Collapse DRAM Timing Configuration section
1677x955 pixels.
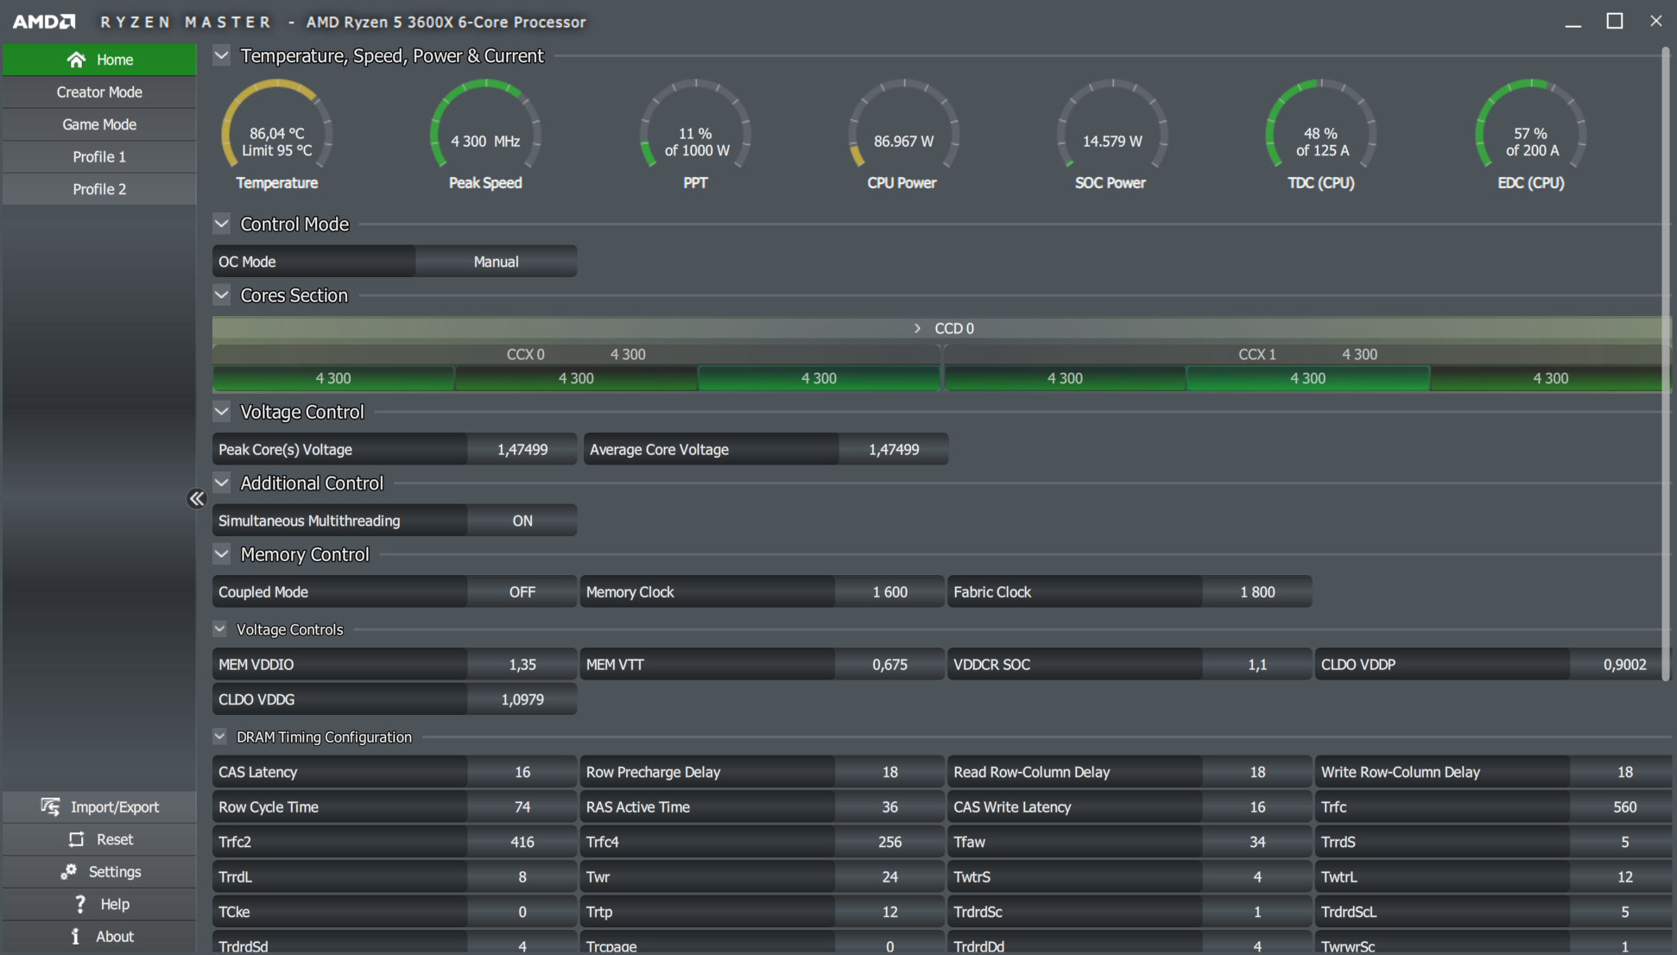pos(220,737)
